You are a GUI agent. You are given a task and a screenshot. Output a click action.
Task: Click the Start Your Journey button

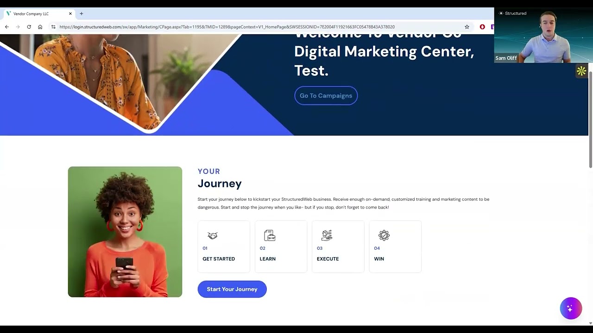point(232,289)
